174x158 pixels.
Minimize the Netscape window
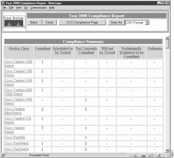point(159,3)
